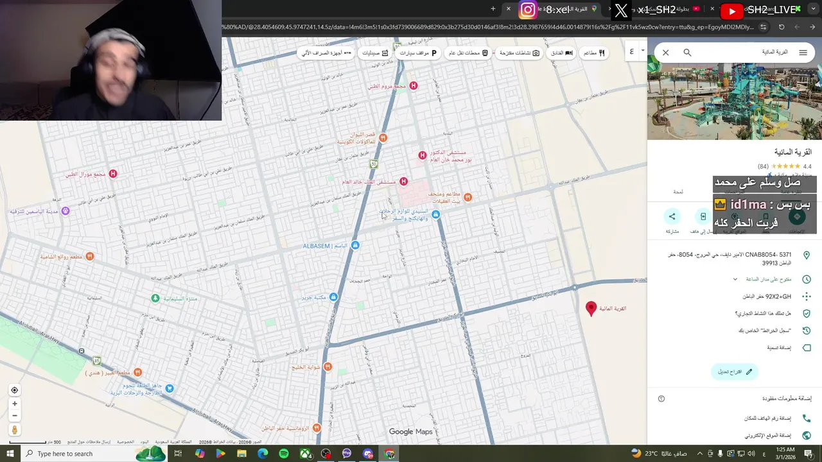This screenshot has height=462, width=822.
Task: Open Microsoft Edge from the taskbar
Action: 263,454
